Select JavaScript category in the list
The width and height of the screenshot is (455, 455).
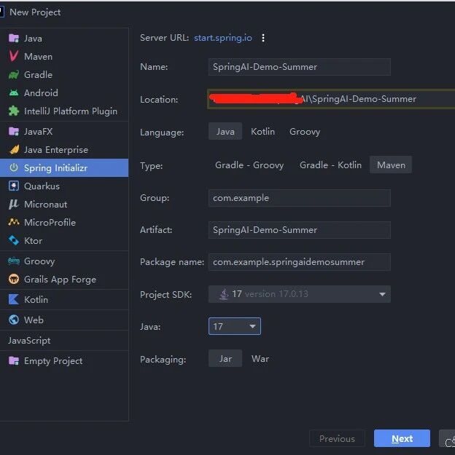[x=64, y=341]
